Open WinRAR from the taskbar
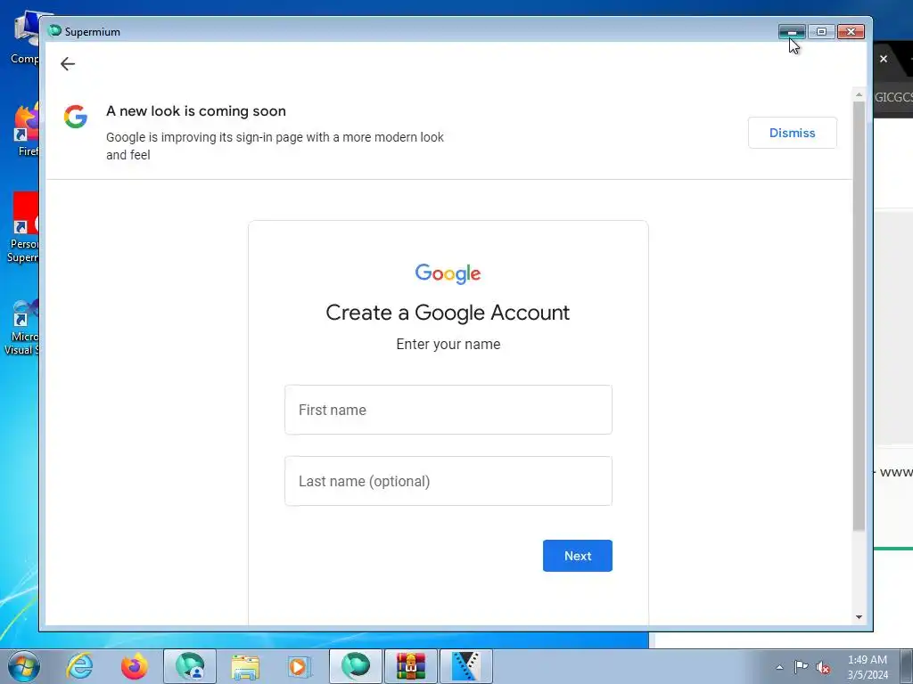Viewport: 913px width, 684px height. coord(410,666)
